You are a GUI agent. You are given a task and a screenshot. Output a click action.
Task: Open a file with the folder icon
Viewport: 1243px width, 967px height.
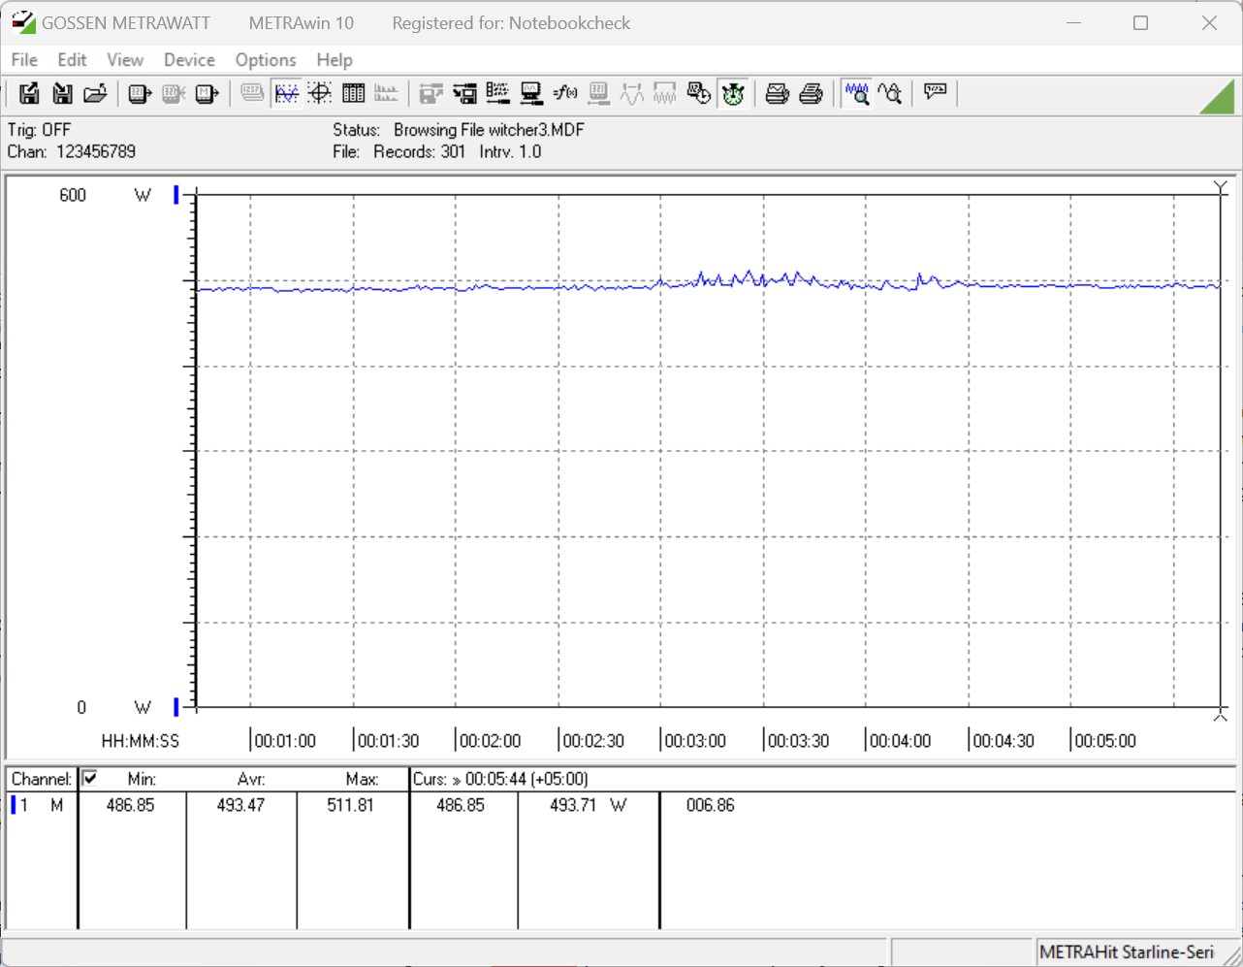click(95, 93)
